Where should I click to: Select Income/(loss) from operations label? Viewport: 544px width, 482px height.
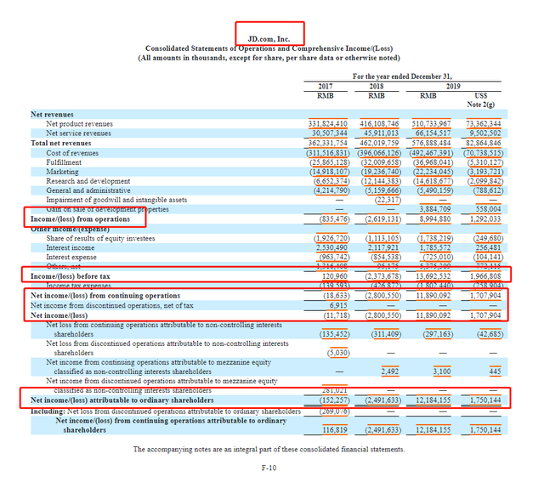pos(80,219)
